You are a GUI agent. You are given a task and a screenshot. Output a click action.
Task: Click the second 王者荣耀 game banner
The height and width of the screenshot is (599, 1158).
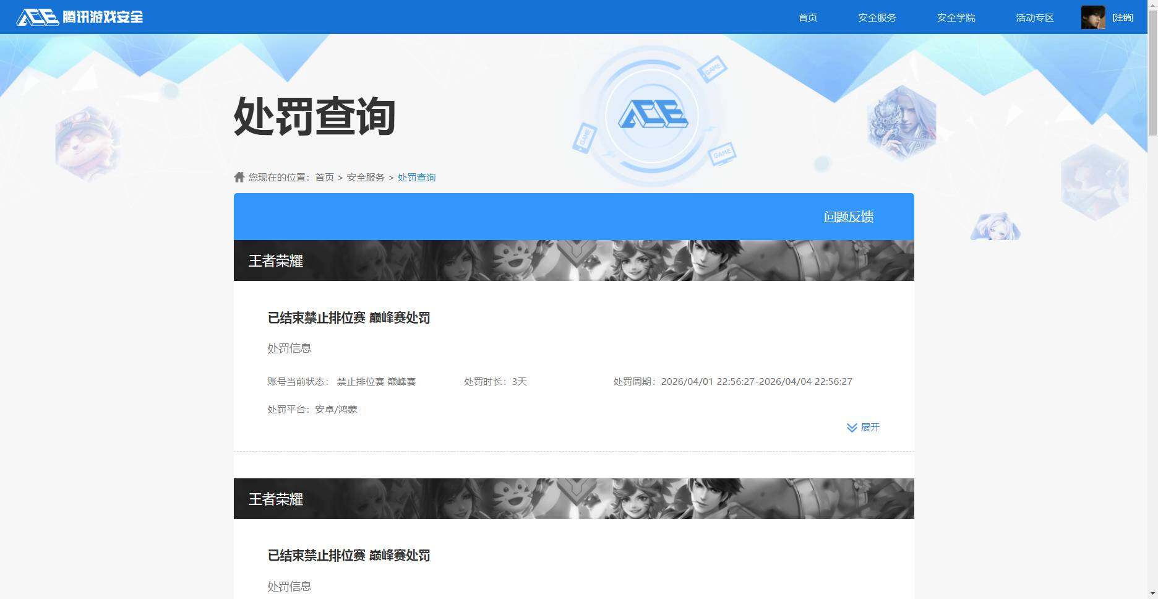[574, 499]
